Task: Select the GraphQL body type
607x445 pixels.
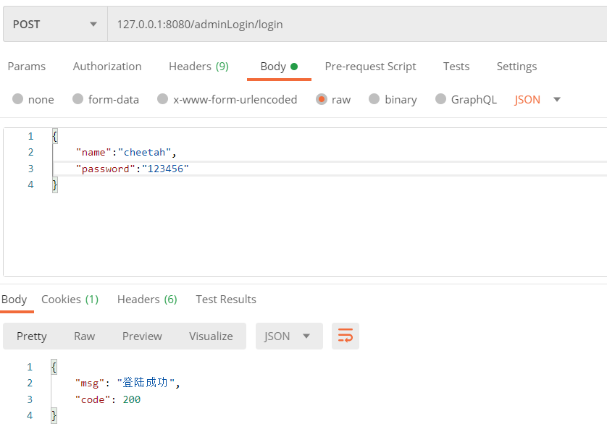Action: tap(466, 99)
